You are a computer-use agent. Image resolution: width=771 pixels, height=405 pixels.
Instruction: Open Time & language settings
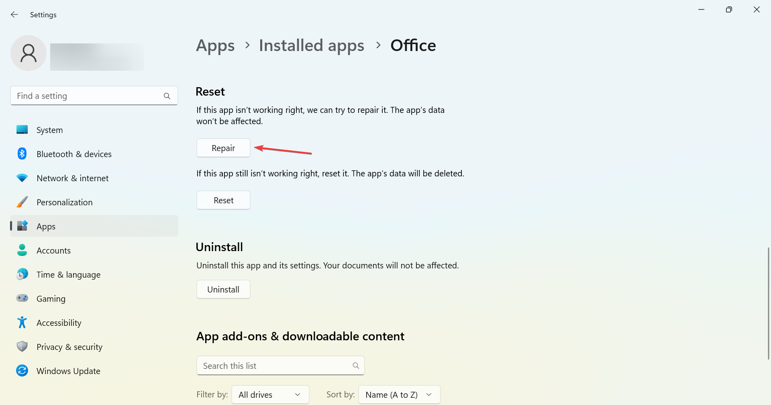pyautogui.click(x=94, y=274)
